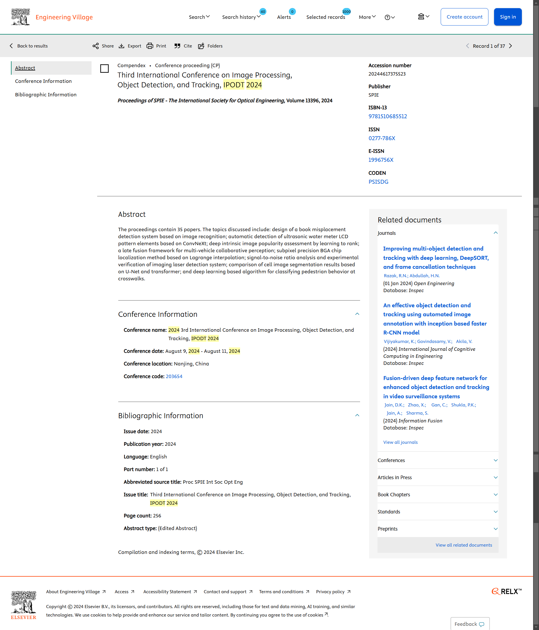Open E-ISSN link 1996756X
This screenshot has height=630, width=539.
[x=381, y=160]
